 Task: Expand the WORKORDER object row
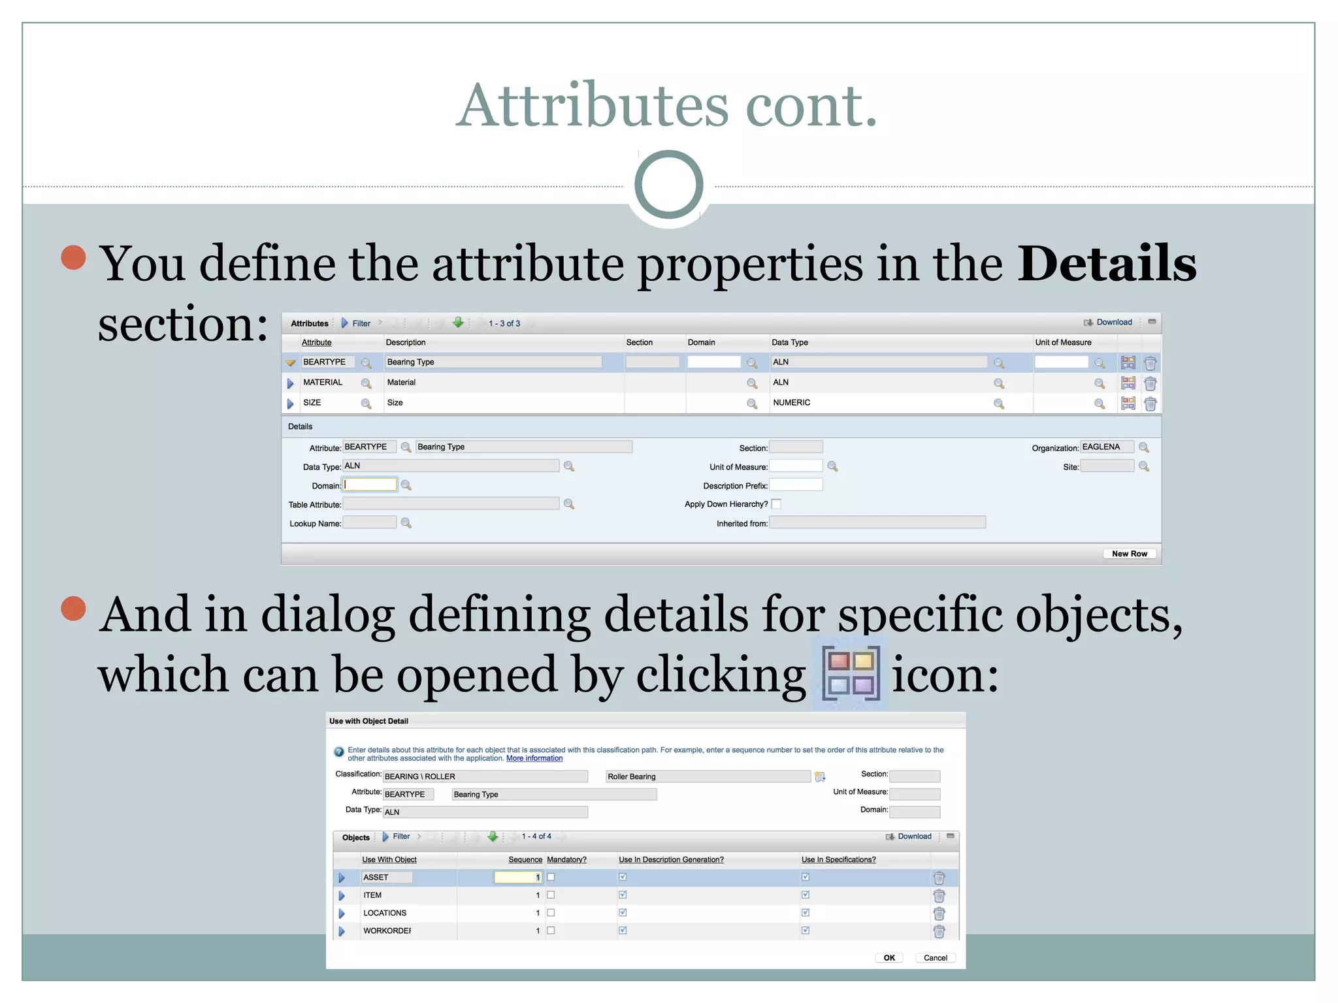(x=341, y=931)
